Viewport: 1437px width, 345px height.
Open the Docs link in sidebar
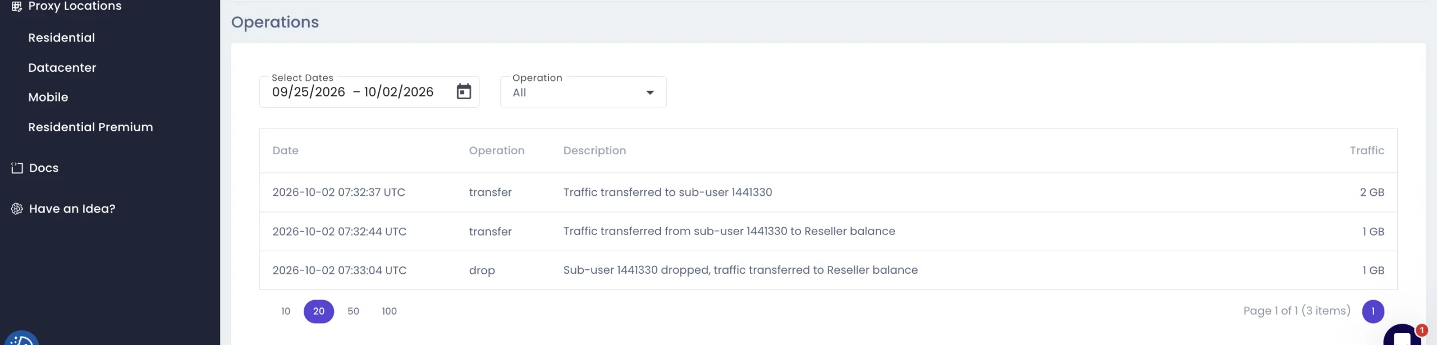(x=44, y=168)
